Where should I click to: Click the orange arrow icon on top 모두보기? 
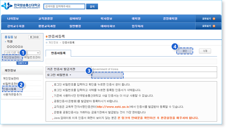(214, 19)
